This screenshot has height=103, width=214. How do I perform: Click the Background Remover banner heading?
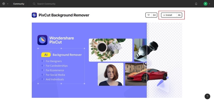coord(67,55)
